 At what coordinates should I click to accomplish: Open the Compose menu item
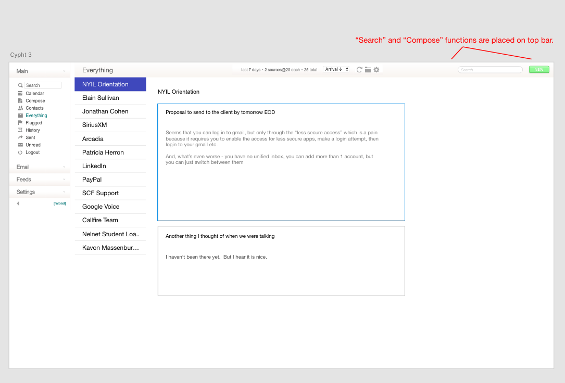tap(35, 101)
